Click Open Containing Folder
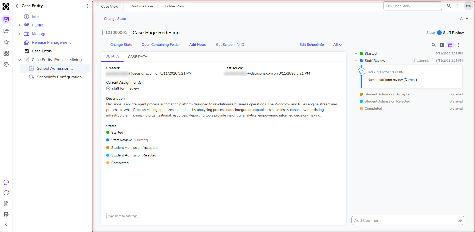The image size is (475, 232). (161, 45)
